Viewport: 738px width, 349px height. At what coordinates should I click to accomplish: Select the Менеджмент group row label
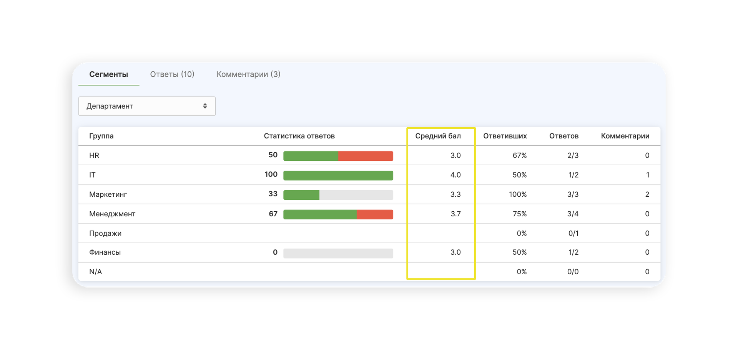pos(112,214)
